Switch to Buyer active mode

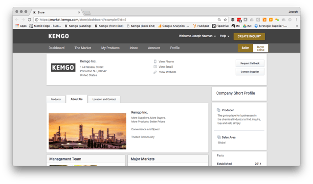[260, 48]
